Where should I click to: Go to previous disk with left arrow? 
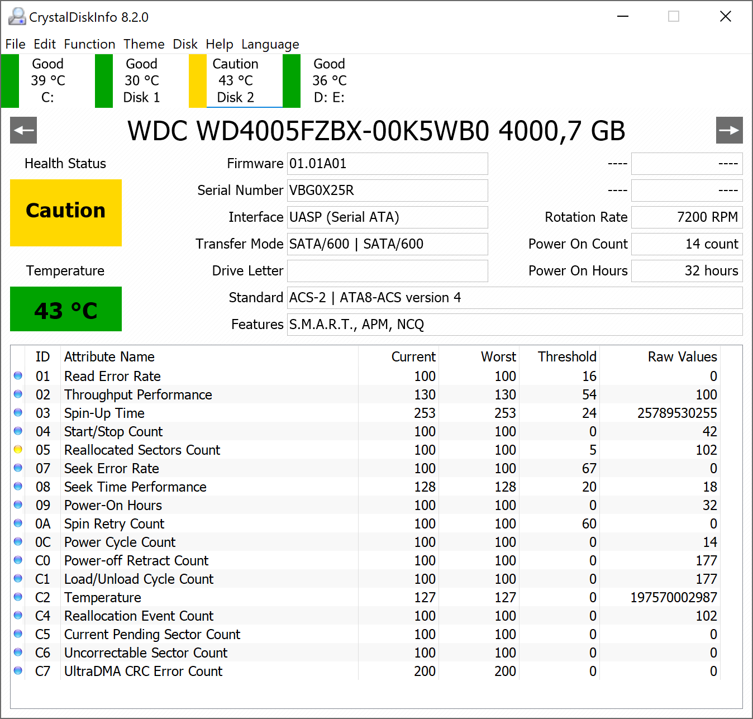(x=23, y=130)
